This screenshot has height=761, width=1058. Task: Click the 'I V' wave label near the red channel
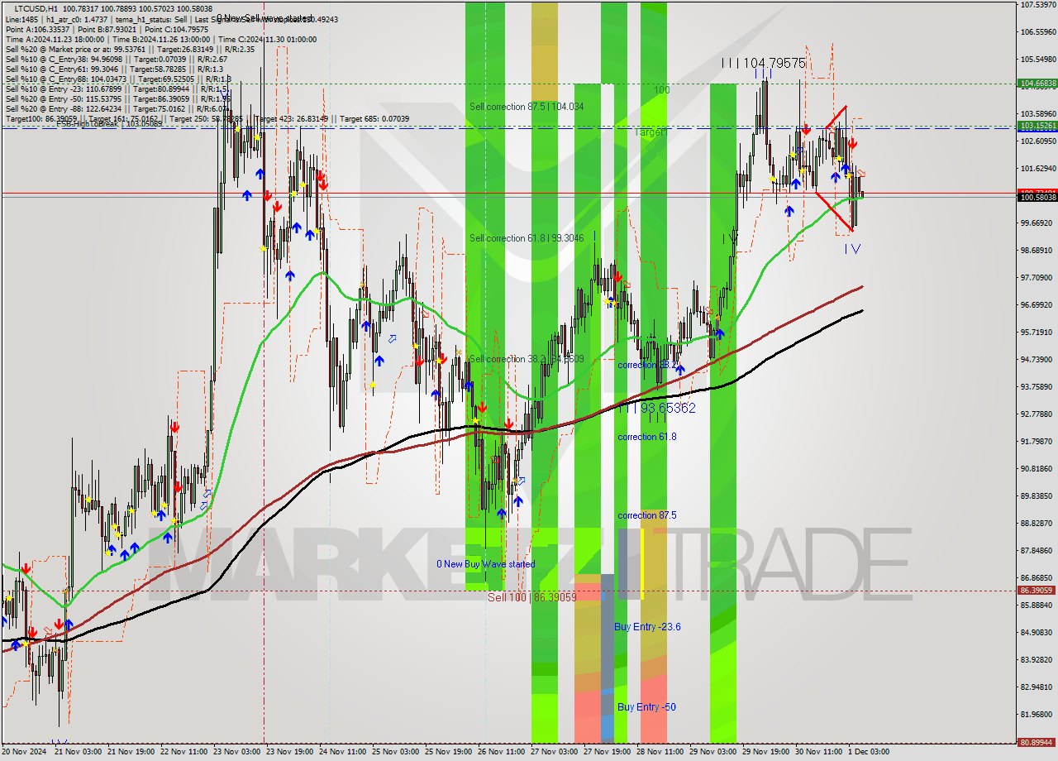pos(852,249)
